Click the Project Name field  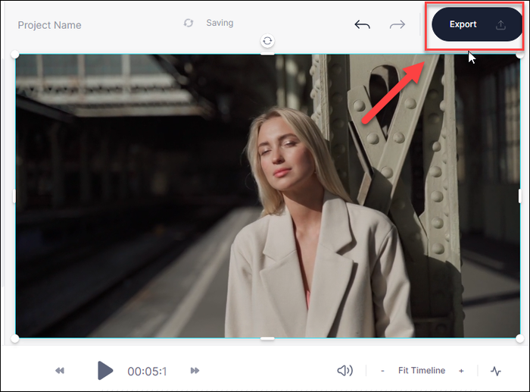50,25
